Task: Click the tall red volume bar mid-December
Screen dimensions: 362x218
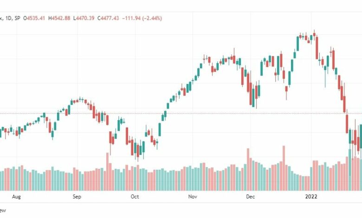Action: [x=284, y=168]
